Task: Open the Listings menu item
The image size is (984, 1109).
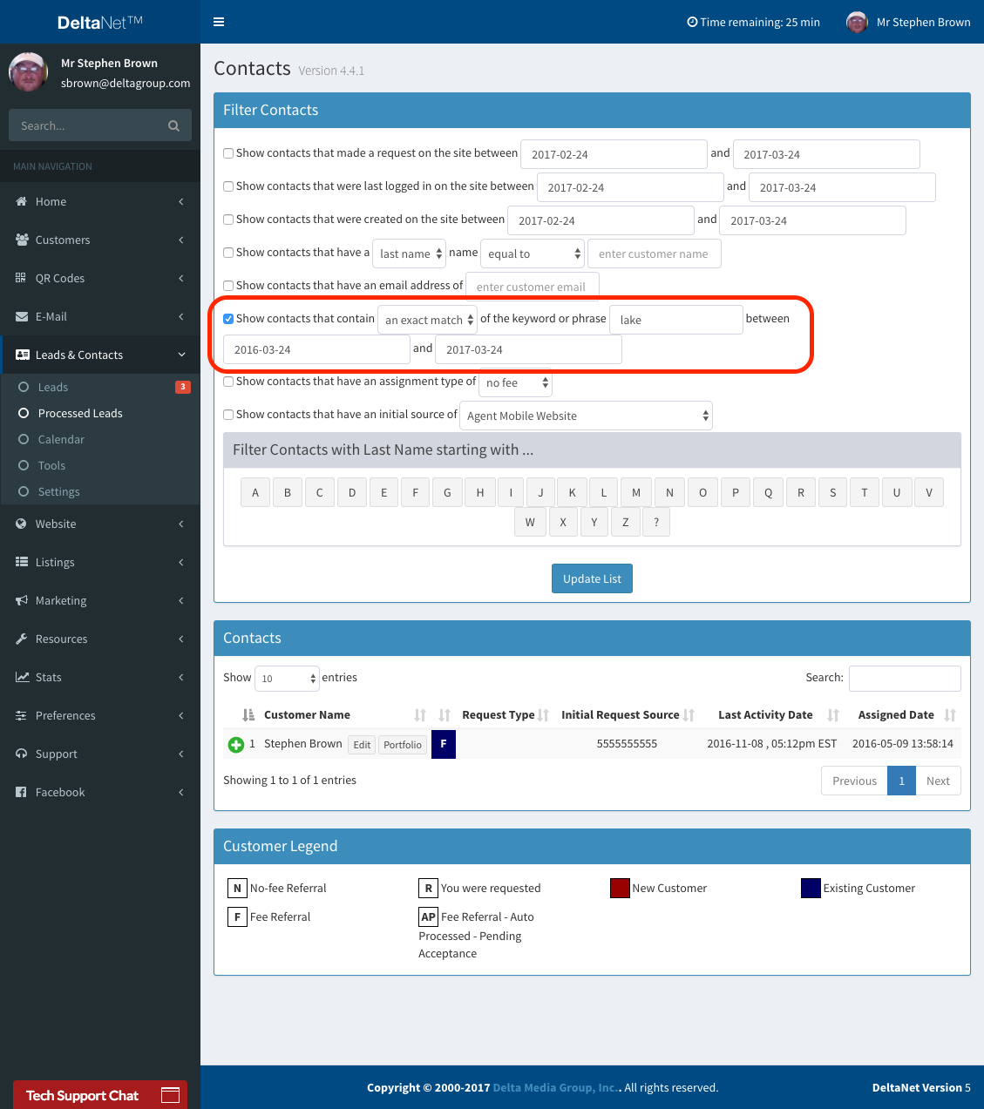Action: tap(100, 562)
